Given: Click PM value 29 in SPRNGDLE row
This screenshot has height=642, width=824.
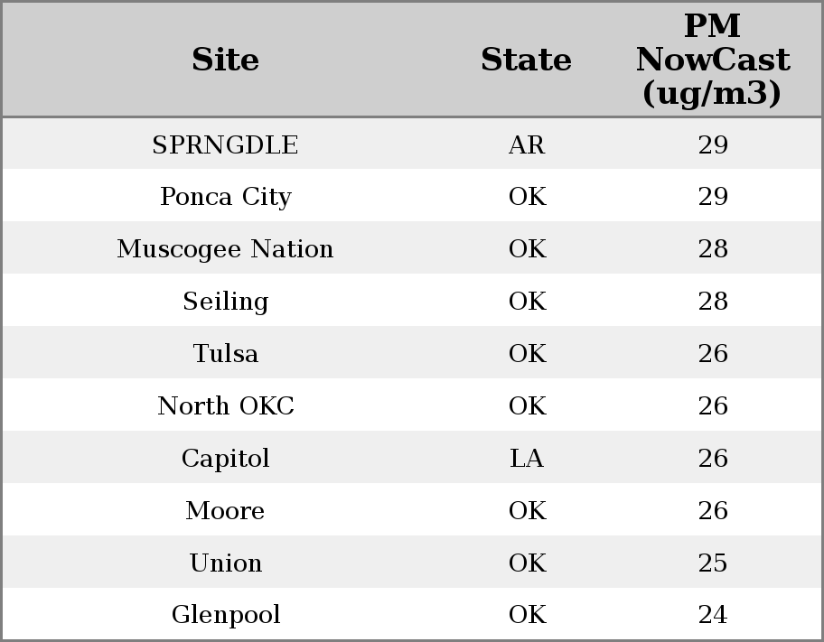Looking at the screenshot, I should [713, 145].
